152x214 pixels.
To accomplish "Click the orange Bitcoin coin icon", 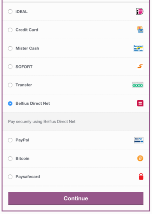I will point(140,158).
